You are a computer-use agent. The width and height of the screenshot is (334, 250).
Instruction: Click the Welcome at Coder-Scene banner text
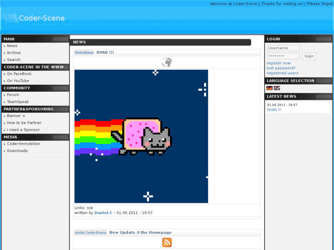point(233,4)
